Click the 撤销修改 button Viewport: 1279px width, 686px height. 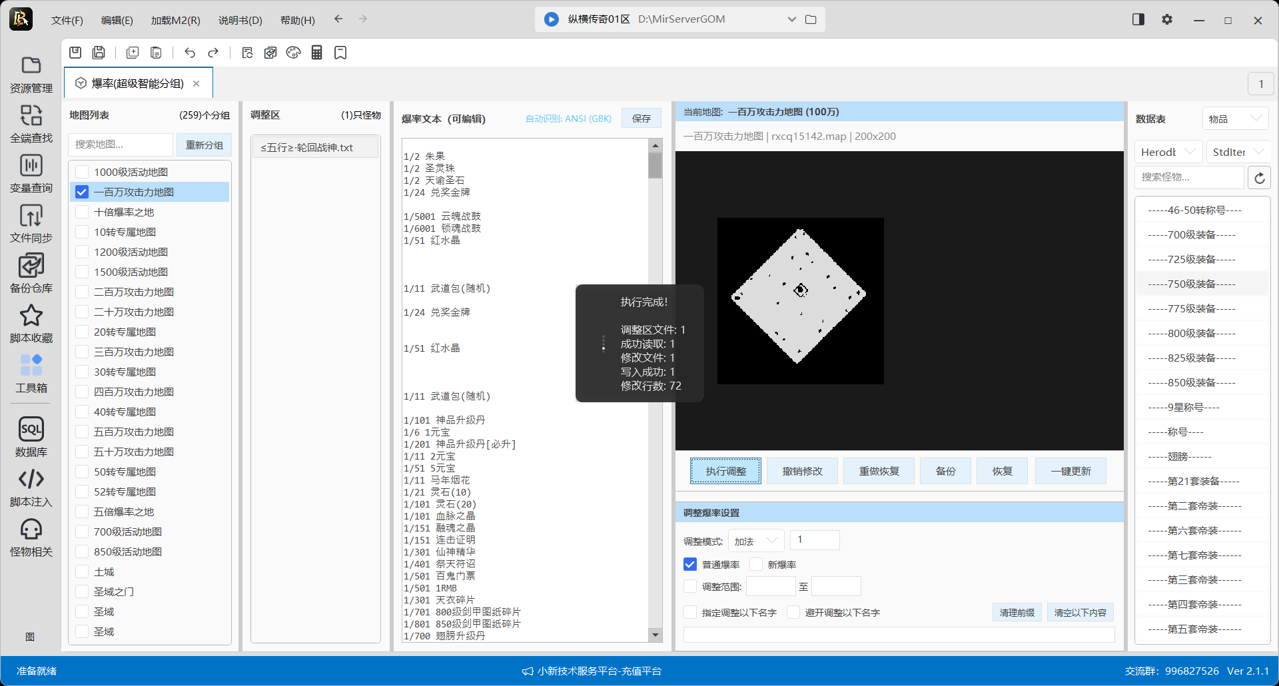[802, 471]
